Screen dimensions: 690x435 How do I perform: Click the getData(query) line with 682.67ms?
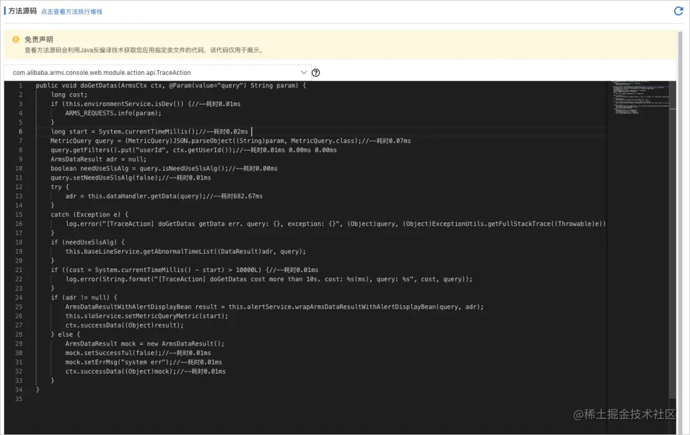(x=164, y=196)
